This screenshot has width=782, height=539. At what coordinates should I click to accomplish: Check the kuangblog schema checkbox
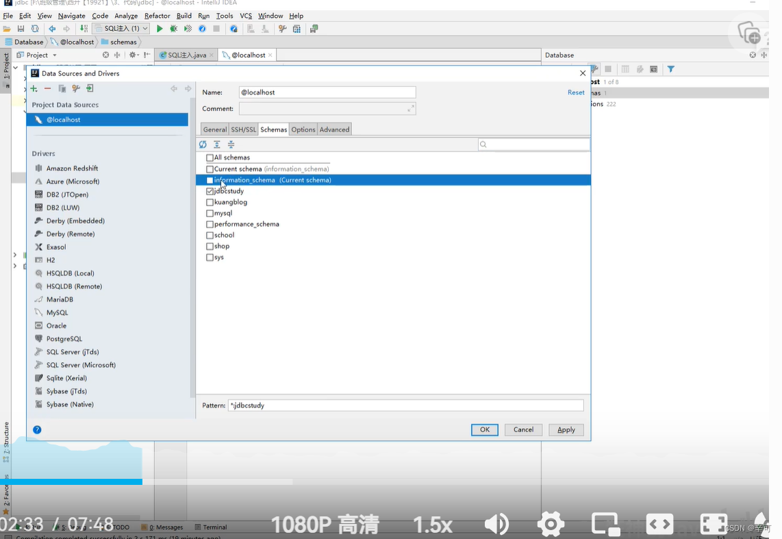210,202
